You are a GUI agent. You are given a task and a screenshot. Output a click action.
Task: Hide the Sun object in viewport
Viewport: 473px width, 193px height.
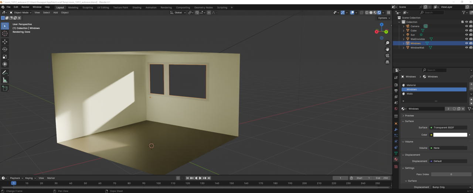click(466, 35)
